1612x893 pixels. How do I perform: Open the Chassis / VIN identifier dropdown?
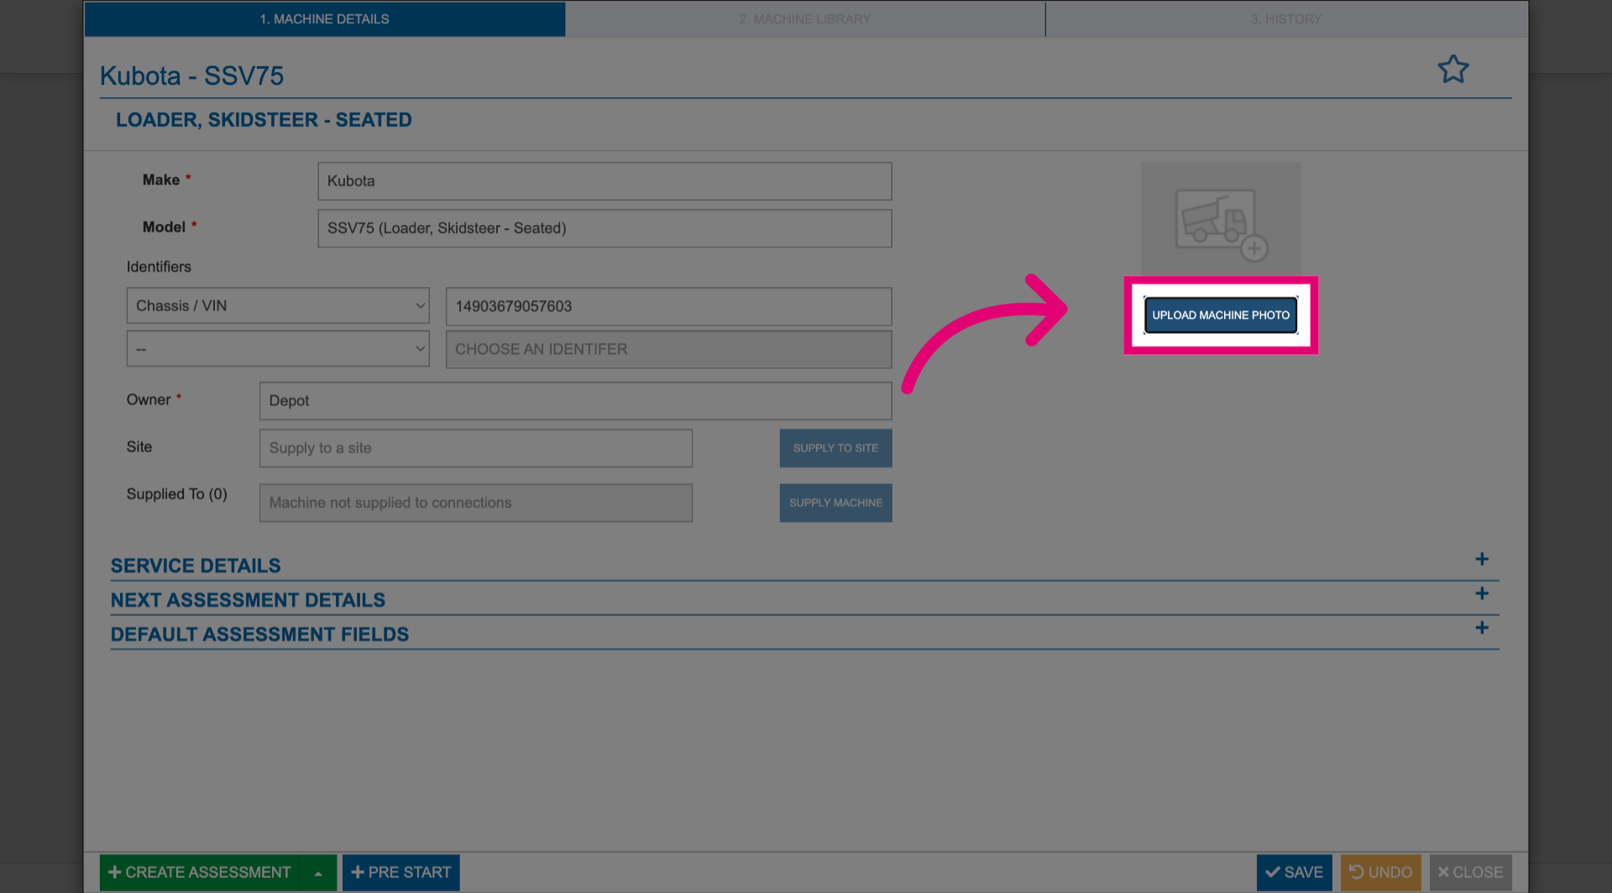(x=278, y=305)
